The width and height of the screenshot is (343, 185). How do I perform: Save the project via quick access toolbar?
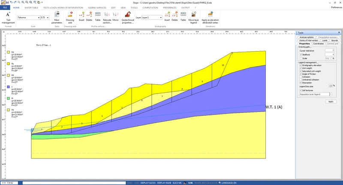7,2
